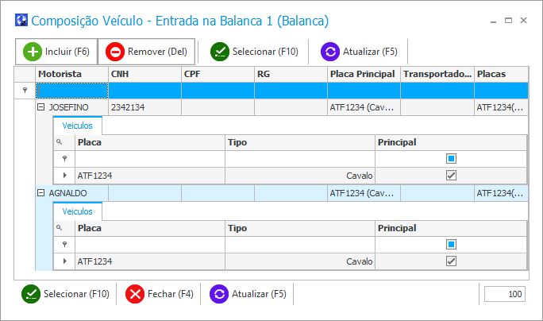Click search magnifier icon in JOSEFINO's Veiculos grid
The height and width of the screenshot is (321, 543).
point(60,142)
